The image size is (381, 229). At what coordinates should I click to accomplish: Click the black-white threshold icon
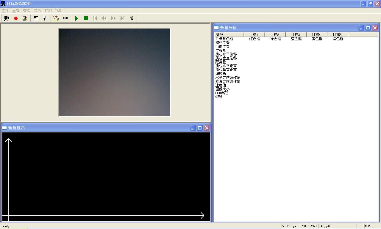coord(36,18)
